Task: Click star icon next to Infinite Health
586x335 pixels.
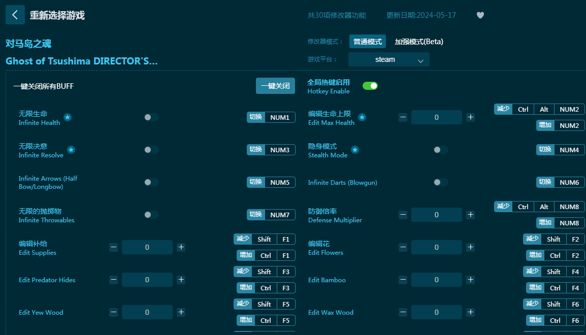Action: [x=67, y=117]
